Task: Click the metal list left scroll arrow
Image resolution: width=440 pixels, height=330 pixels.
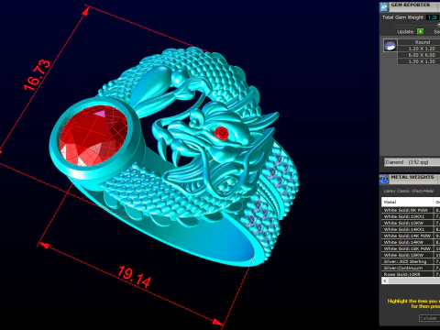Action: (x=385, y=280)
